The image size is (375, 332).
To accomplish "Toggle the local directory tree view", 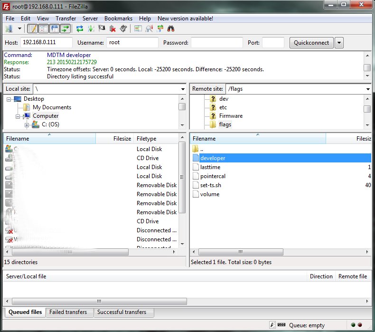I will (x=43, y=28).
